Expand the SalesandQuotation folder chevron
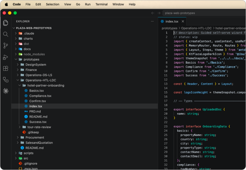 click(x=18, y=143)
